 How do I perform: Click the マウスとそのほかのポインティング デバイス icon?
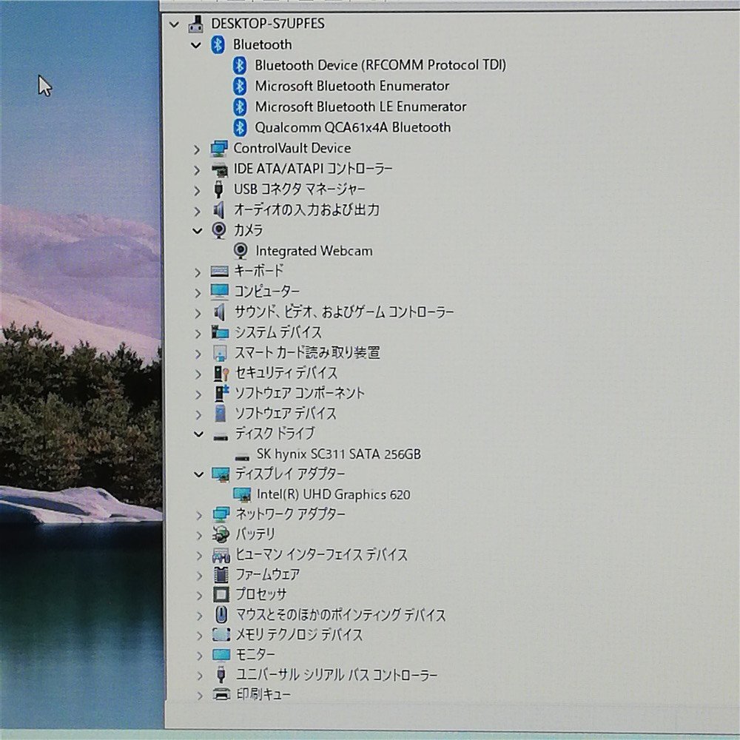click(221, 615)
